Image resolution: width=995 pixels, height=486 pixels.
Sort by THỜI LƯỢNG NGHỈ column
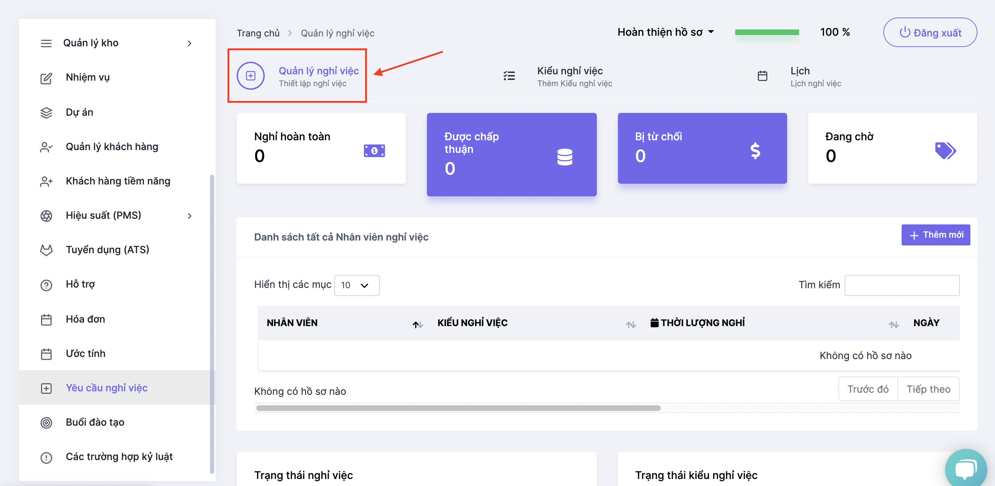(x=893, y=324)
